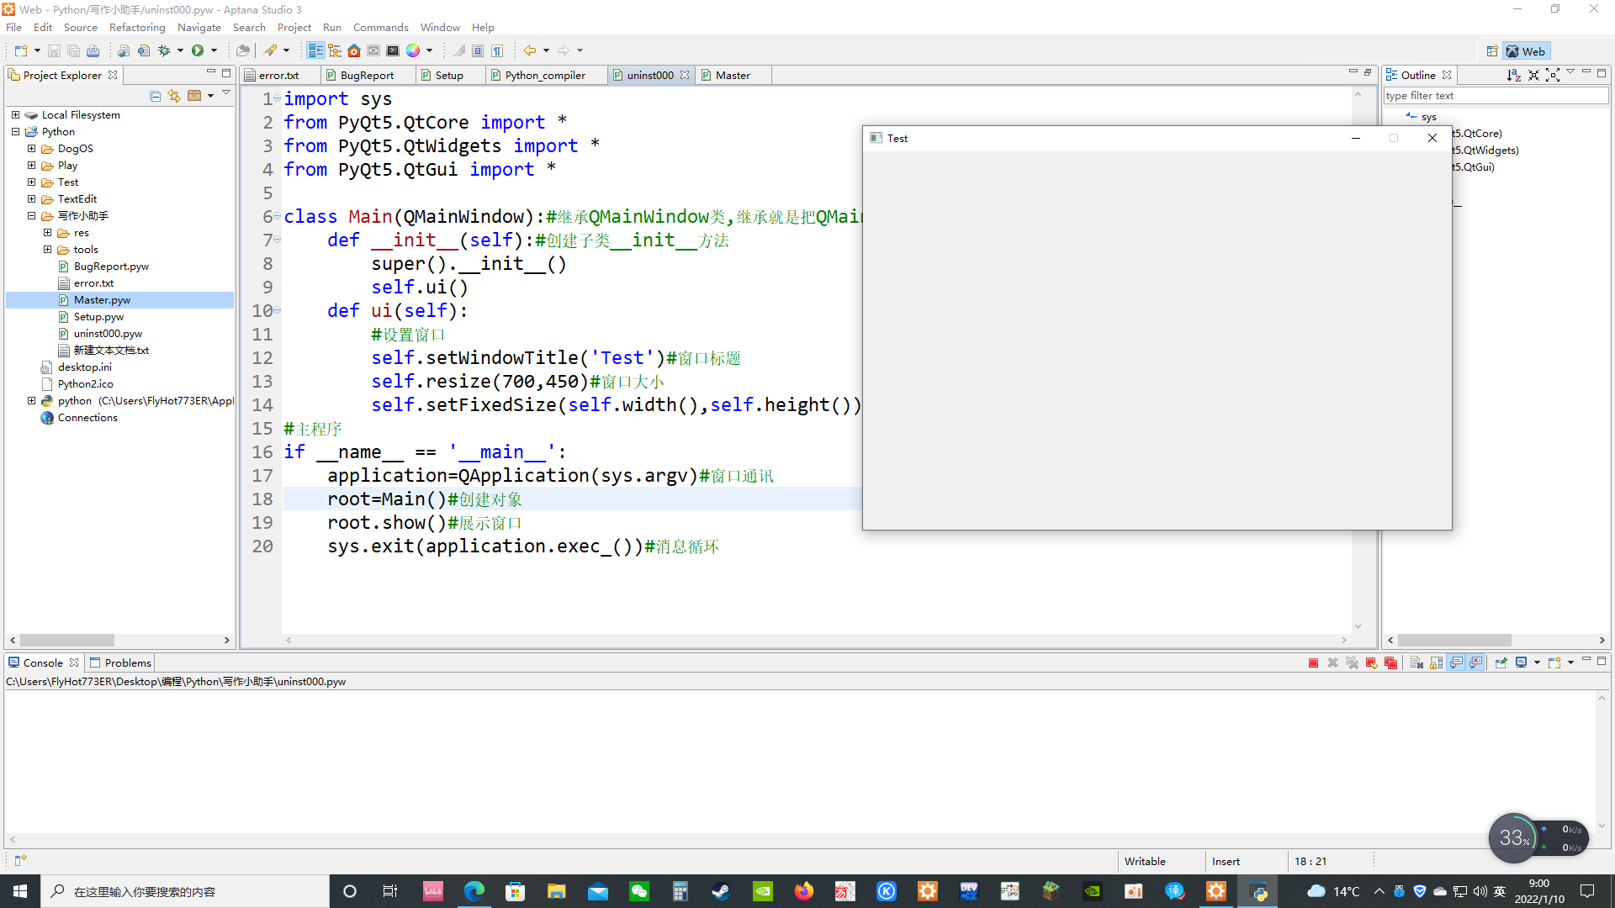Open the Problems tab
This screenshot has width=1615, height=908.
tap(127, 663)
